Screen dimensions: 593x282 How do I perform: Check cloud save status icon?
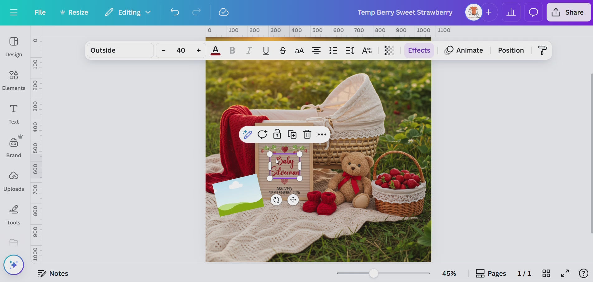(x=224, y=12)
